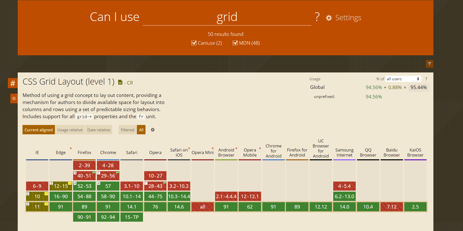The width and height of the screenshot is (463, 231).
Task: Click the Chrome 57 cell
Action: (x=108, y=186)
